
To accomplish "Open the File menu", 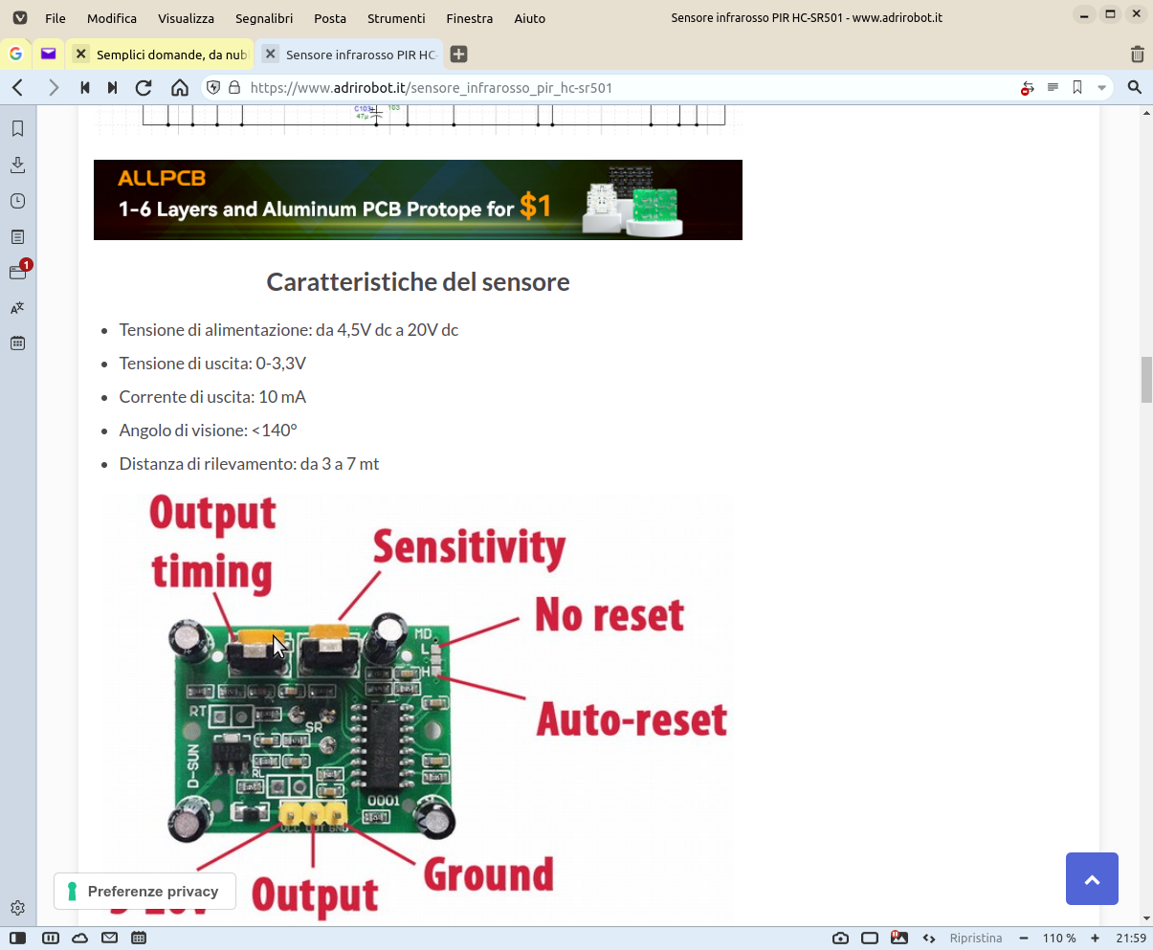I will [x=55, y=18].
